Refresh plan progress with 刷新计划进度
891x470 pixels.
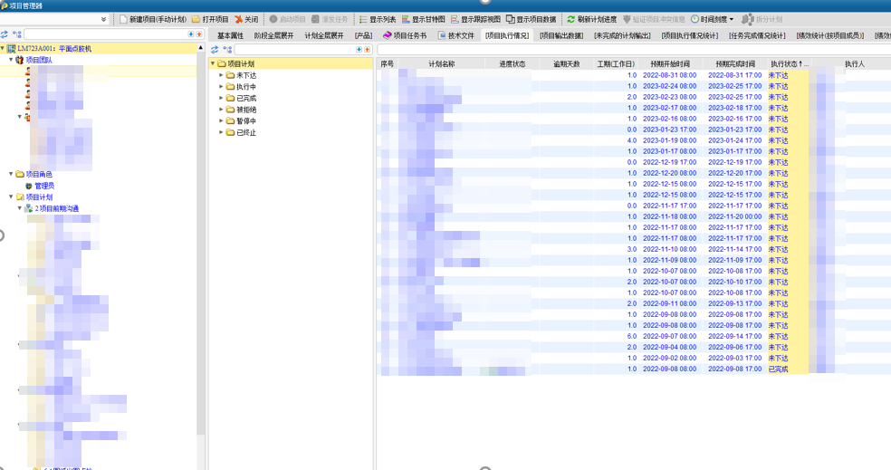(591, 19)
